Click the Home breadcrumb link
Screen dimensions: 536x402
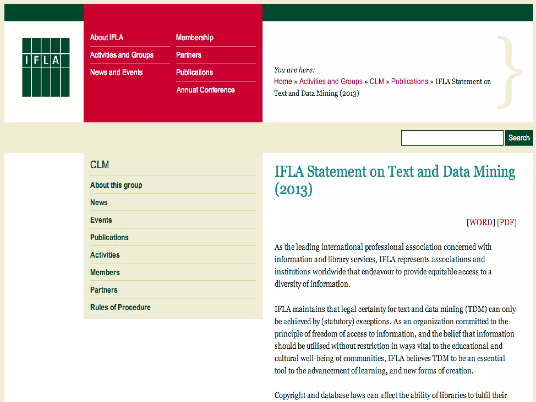(x=283, y=81)
